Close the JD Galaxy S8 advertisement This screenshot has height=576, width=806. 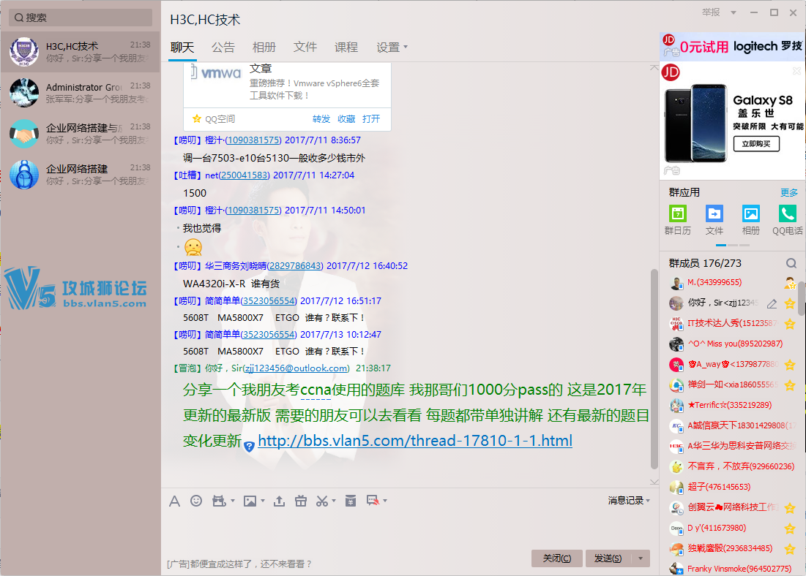796,71
